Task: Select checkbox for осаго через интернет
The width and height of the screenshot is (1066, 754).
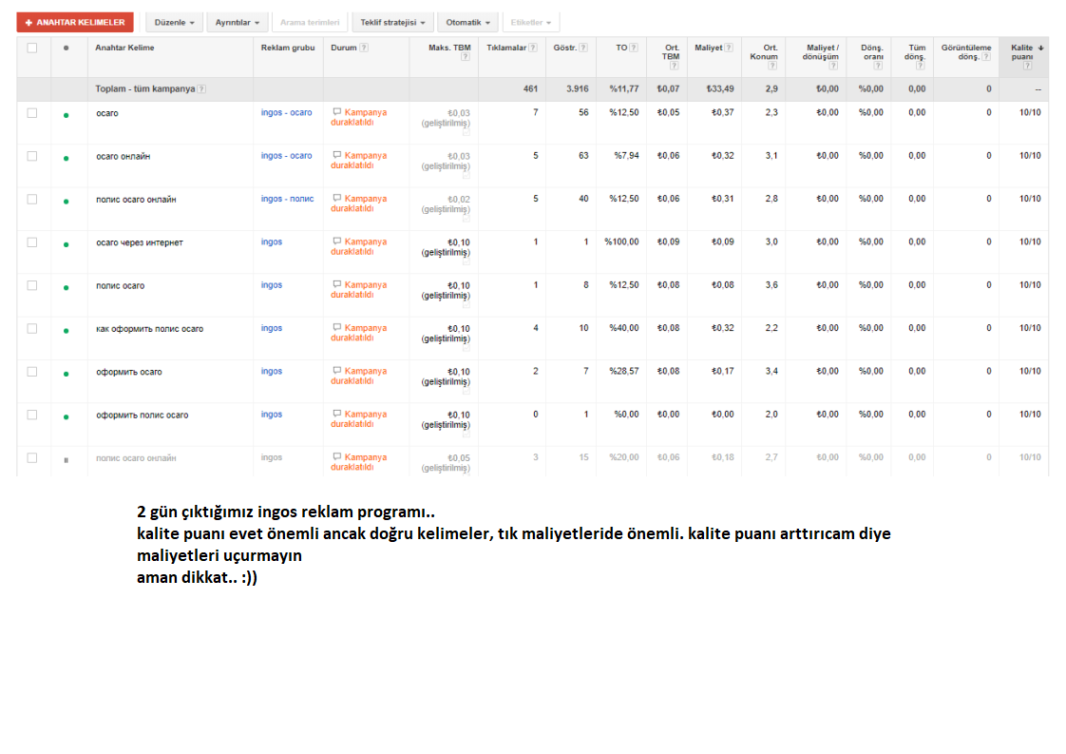Action: 32,242
